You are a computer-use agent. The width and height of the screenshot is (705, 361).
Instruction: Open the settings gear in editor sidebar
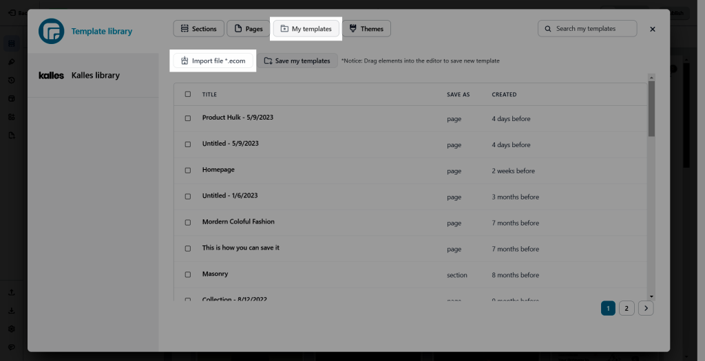tap(12, 329)
